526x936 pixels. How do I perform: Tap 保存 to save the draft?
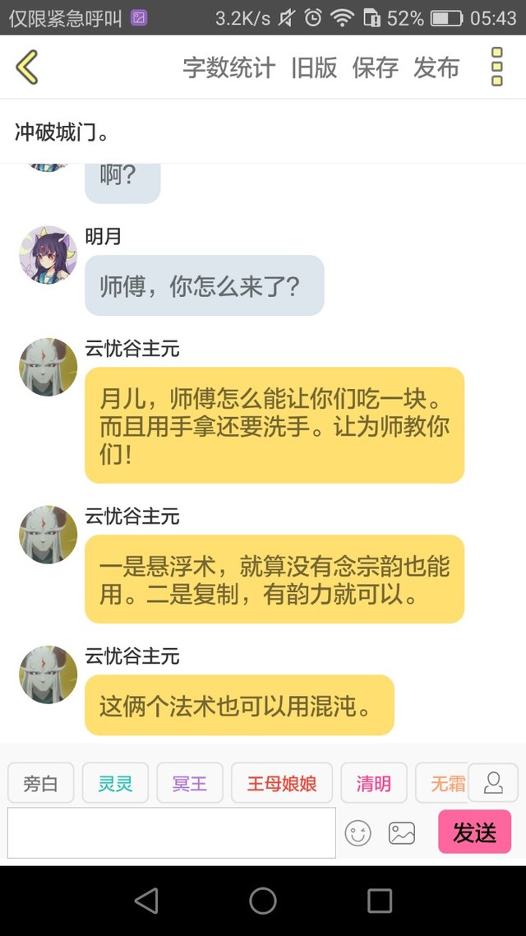(x=375, y=67)
